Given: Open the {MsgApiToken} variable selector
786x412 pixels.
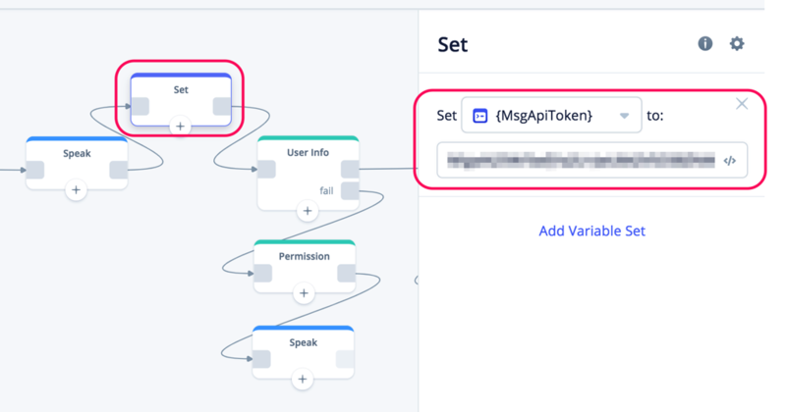Looking at the screenshot, I should point(551,115).
